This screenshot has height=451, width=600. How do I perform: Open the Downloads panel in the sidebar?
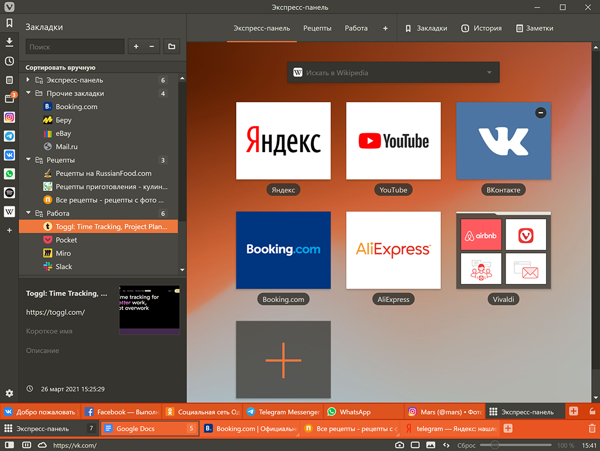point(9,42)
